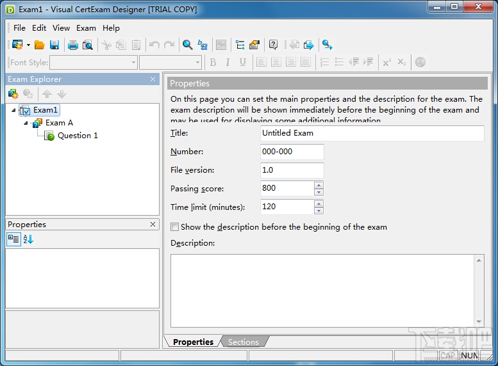Select Question 1 in the tree
Screen dimensions: 498x366
78,136
